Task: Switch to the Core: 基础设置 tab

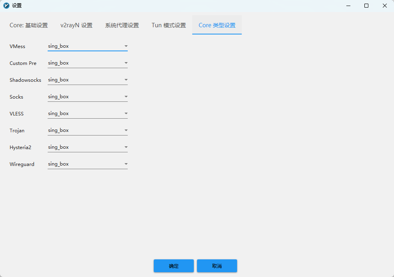Action: pos(29,25)
